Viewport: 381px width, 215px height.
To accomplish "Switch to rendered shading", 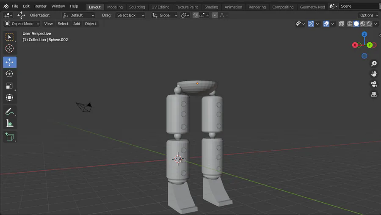I will coord(369,24).
